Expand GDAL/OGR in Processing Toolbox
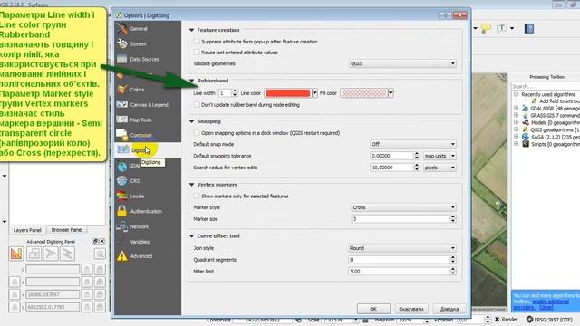Viewport: 580px width, 326px height. (x=516, y=108)
